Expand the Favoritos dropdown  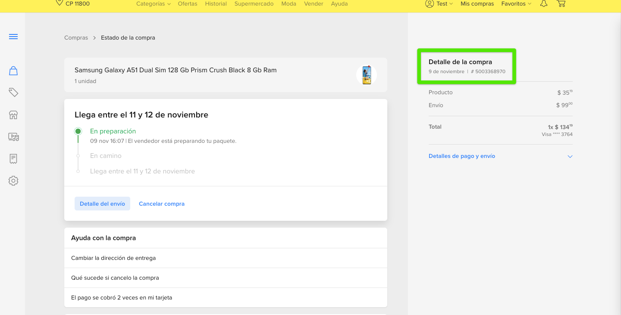tap(516, 3)
